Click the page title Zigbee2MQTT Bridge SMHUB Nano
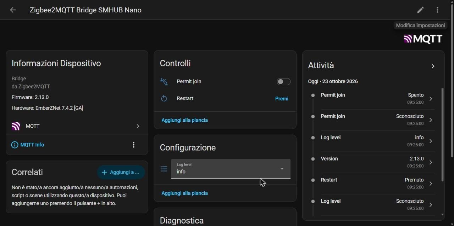 [85, 10]
